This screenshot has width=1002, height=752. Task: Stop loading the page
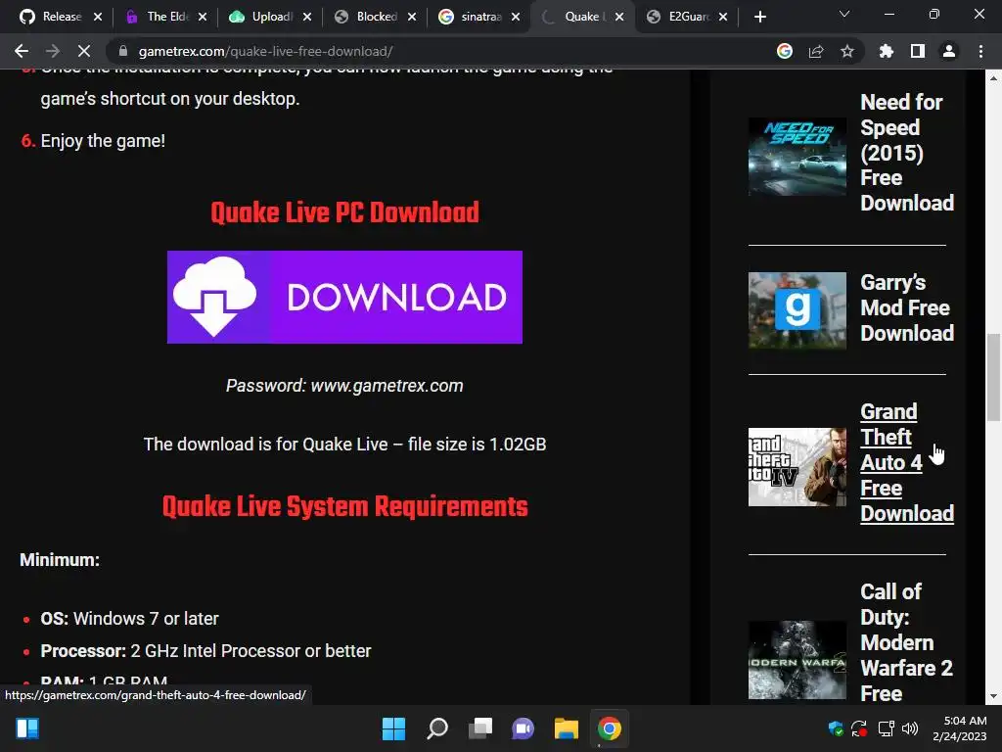click(x=84, y=51)
